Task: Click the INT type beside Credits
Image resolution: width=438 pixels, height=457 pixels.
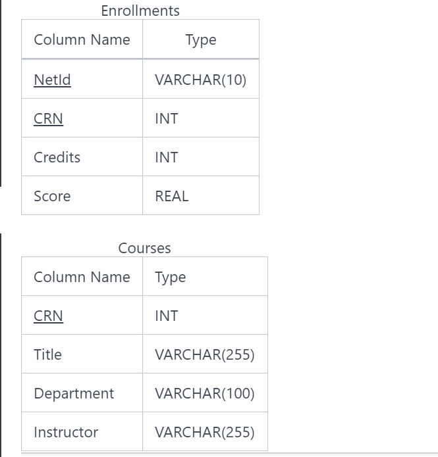Action: (x=167, y=157)
